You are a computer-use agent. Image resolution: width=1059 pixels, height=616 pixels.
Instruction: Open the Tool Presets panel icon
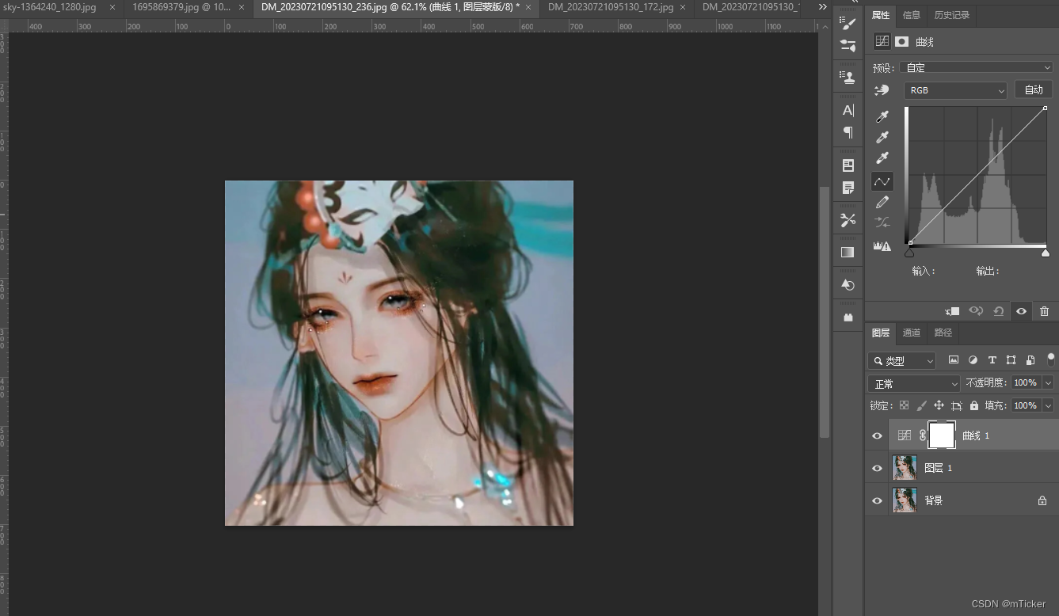coord(848,220)
